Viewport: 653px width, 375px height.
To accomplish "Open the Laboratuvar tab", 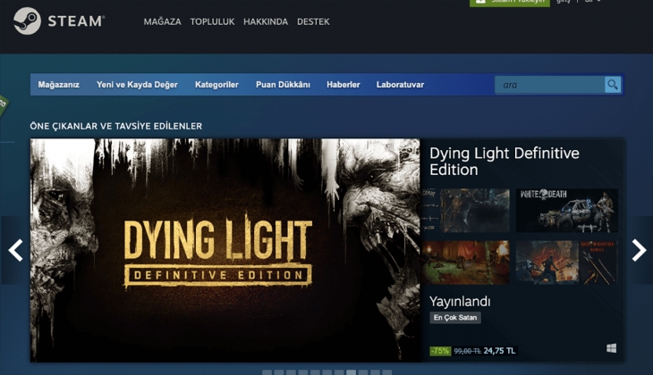I will [400, 85].
